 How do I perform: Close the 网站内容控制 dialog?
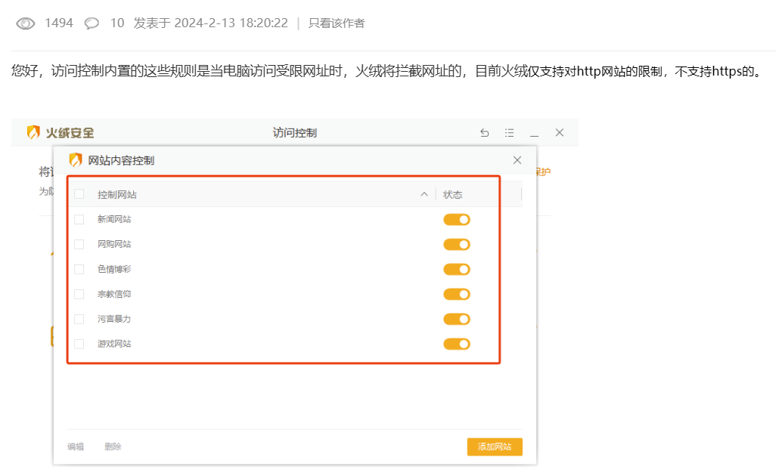[x=517, y=160]
